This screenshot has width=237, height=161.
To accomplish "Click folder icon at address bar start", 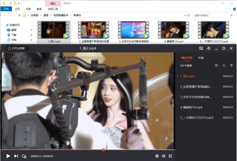I will click(25, 15).
